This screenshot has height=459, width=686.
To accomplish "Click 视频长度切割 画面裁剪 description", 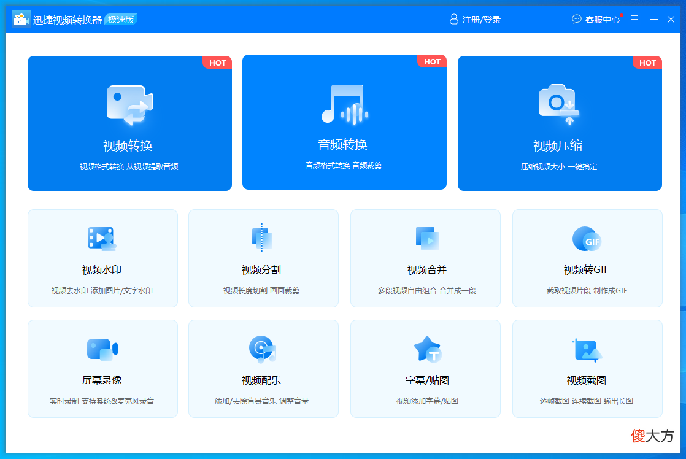I will [x=261, y=290].
